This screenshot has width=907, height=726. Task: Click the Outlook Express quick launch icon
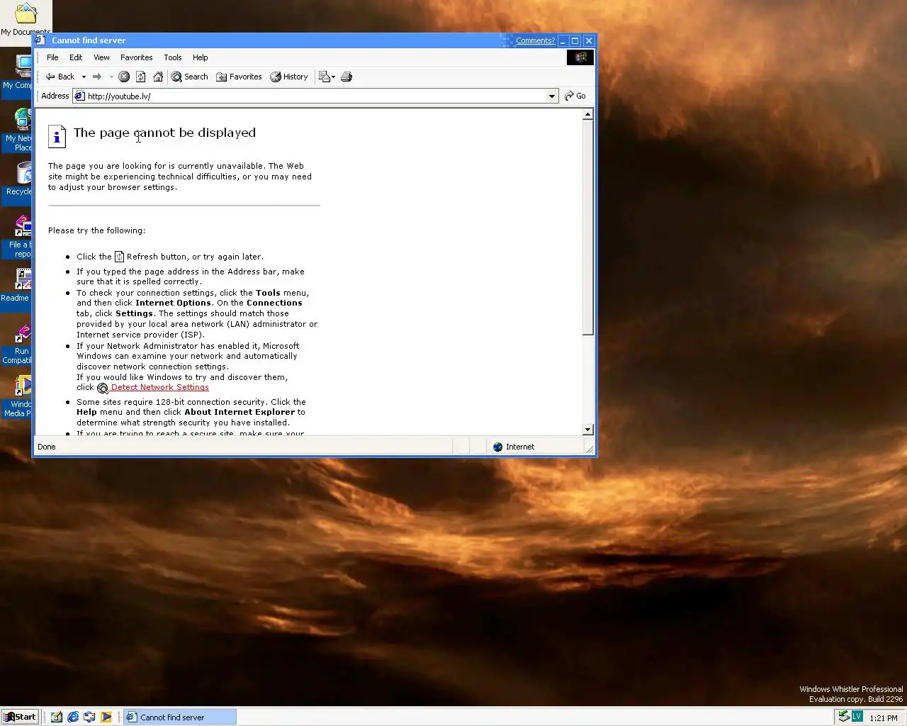(x=89, y=717)
